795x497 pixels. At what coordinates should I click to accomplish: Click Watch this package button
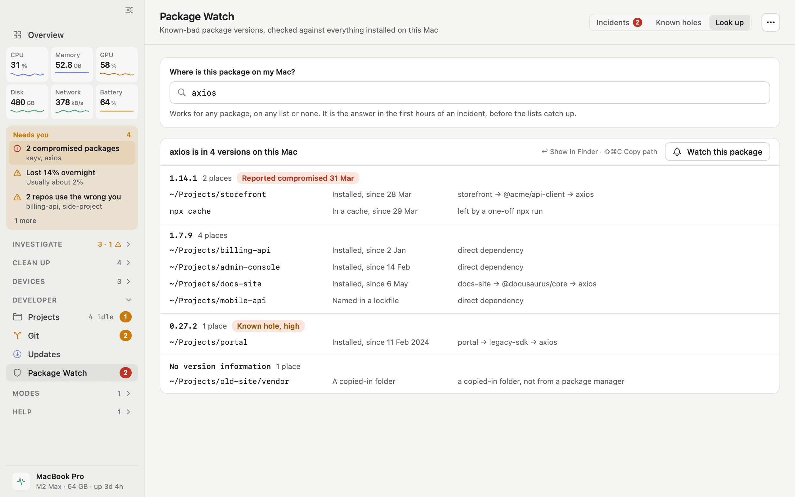(717, 152)
